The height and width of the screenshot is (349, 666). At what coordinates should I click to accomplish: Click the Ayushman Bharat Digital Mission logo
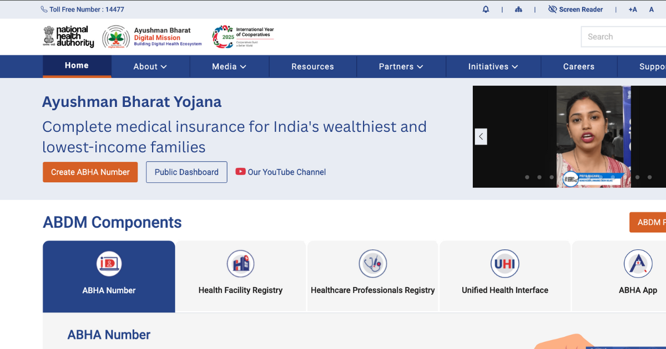point(153,37)
